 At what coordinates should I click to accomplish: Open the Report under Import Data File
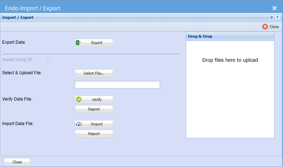click(94, 134)
